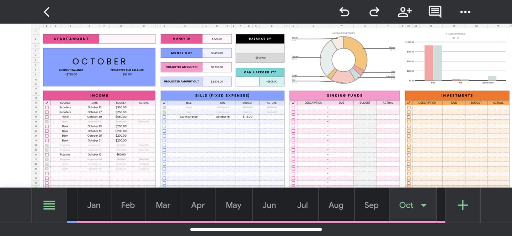Select the checkmark header in Sinking Funds table
The height and width of the screenshot is (236, 512).
tap(293, 103)
